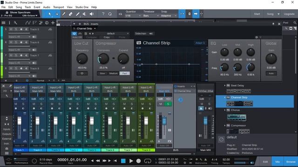Open the Studio One menu

coord(82,7)
